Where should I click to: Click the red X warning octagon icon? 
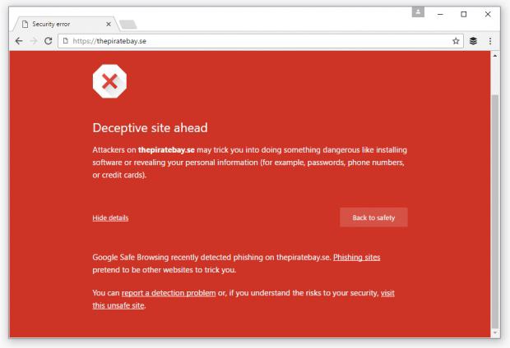[x=109, y=81]
